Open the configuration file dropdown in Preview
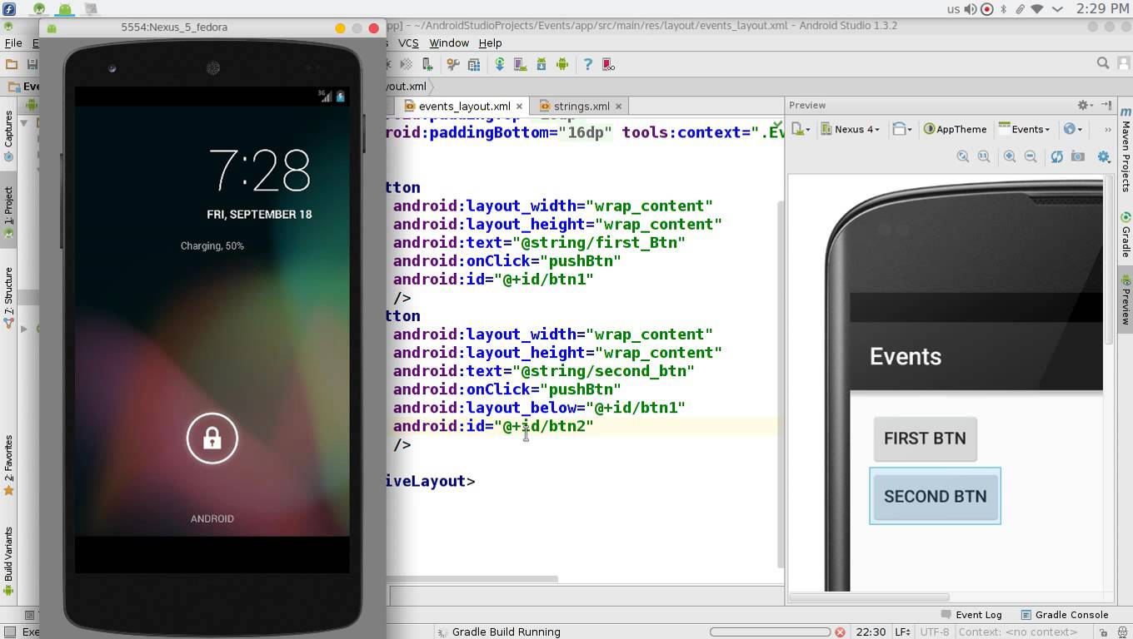Screen dimensions: 1133x639 [x=801, y=129]
